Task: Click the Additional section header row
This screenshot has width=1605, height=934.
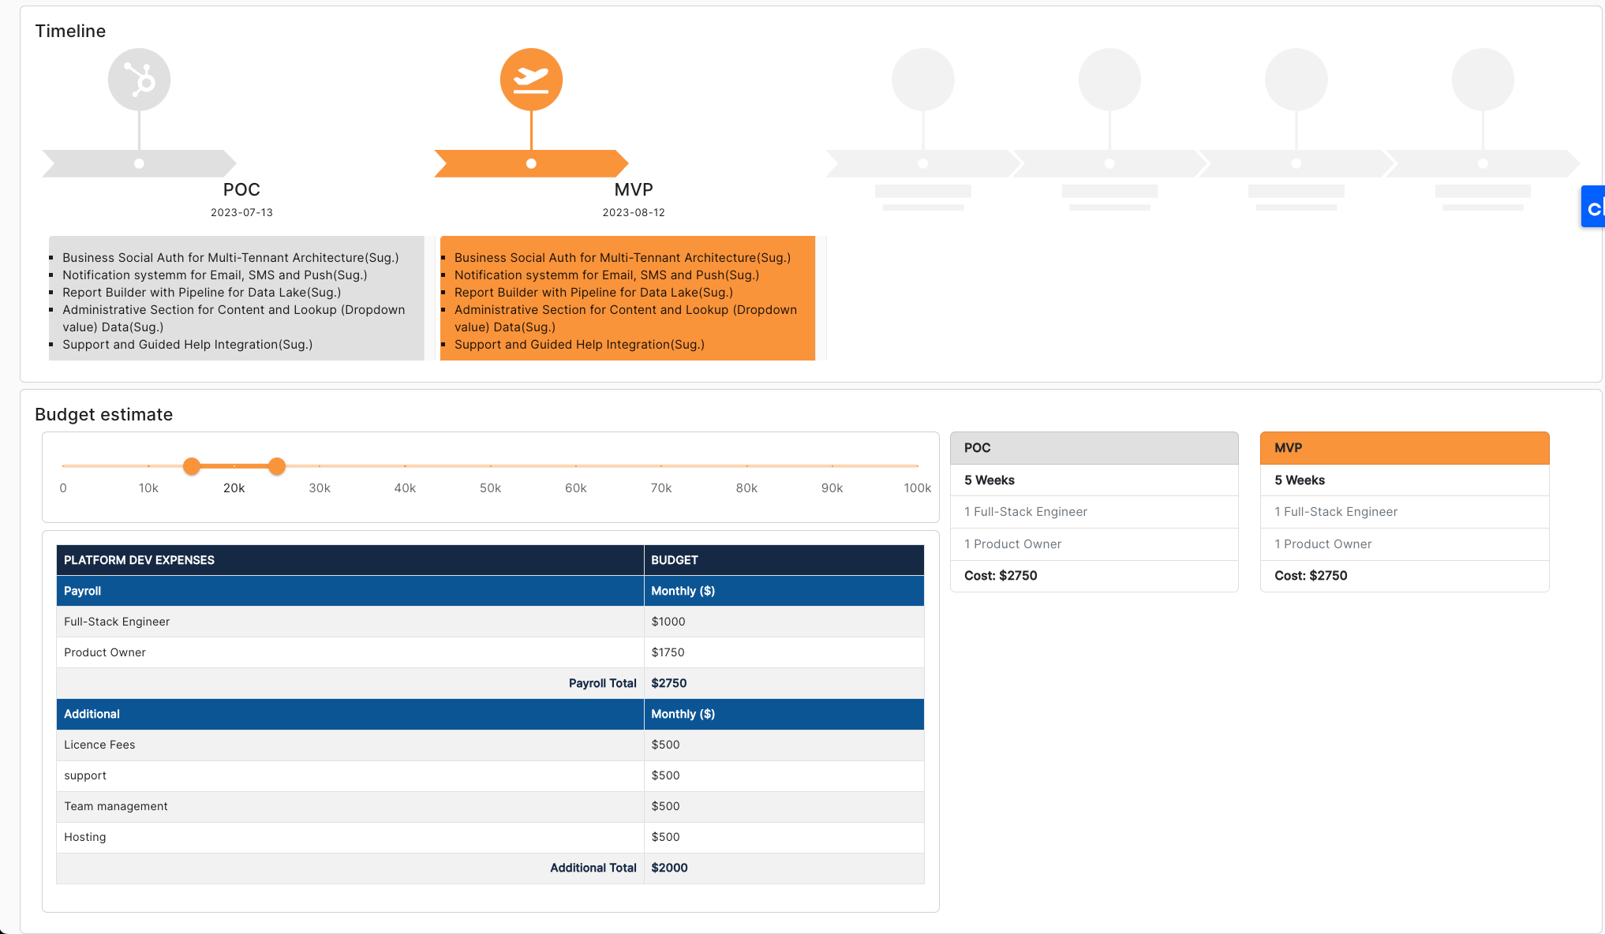Action: pyautogui.click(x=350, y=714)
